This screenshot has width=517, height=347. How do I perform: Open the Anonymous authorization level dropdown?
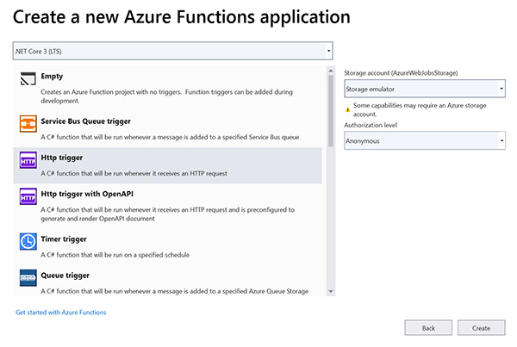tap(425, 140)
